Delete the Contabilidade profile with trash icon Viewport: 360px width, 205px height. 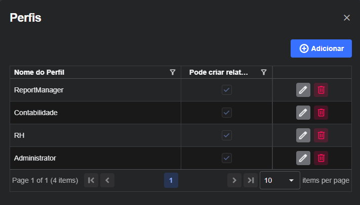pyautogui.click(x=321, y=113)
